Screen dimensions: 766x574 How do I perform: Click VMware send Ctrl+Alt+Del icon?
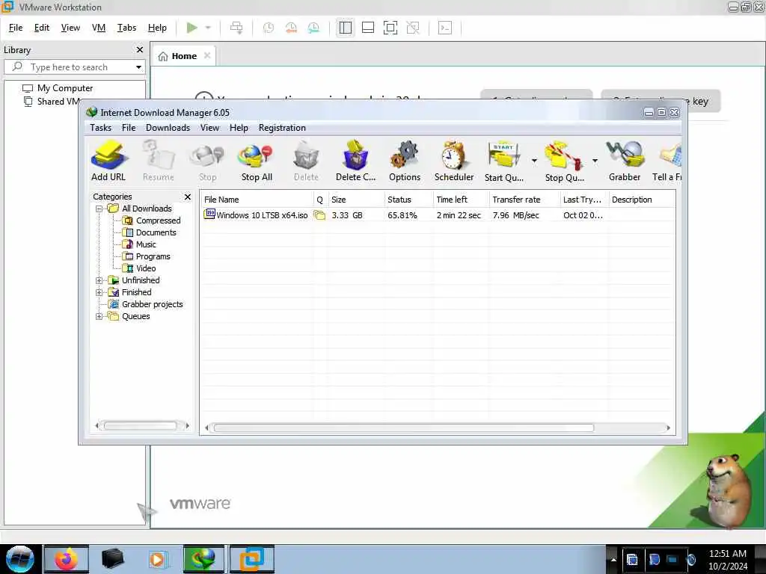pos(236,28)
